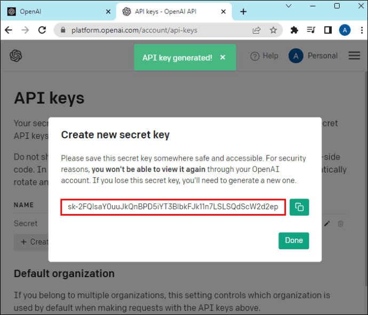Open the browser extensions puzzle icon

tap(294, 30)
